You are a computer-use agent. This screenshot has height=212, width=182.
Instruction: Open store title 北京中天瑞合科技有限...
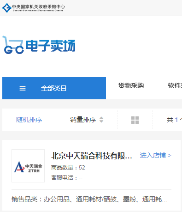pos(92,156)
